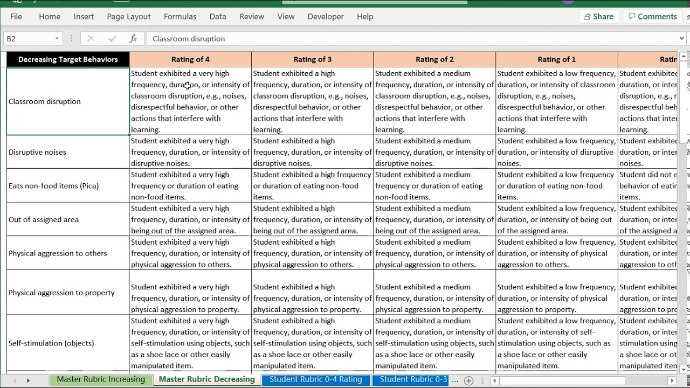Click the Insert Function fx icon
Viewport: 690px width, 388px height.
(133, 39)
